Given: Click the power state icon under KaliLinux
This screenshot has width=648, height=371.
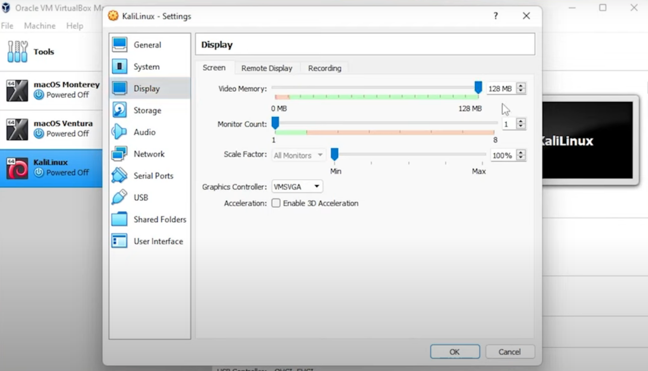Looking at the screenshot, I should pyautogui.click(x=39, y=173).
